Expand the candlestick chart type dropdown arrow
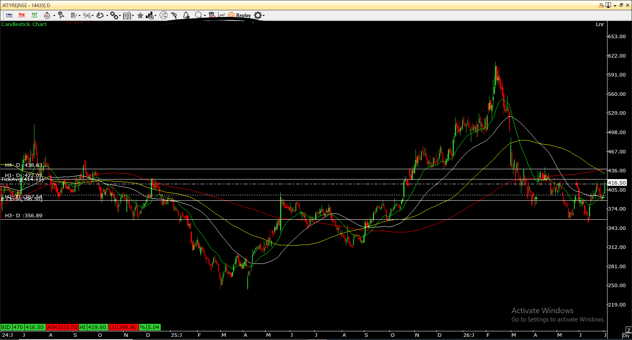 click(79, 16)
